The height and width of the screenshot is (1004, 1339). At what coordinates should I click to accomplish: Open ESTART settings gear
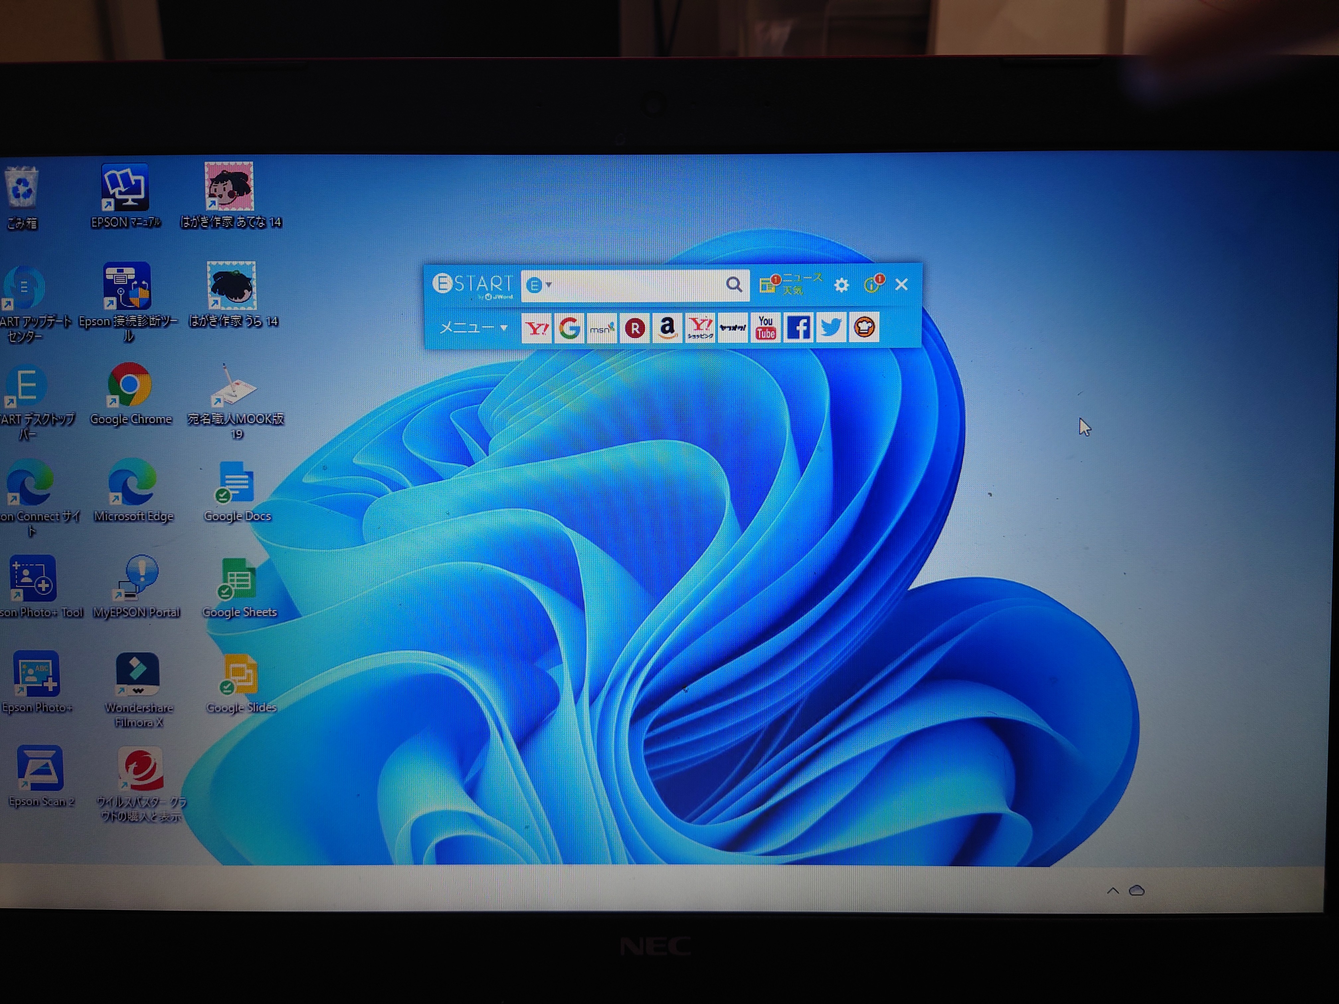tap(842, 285)
